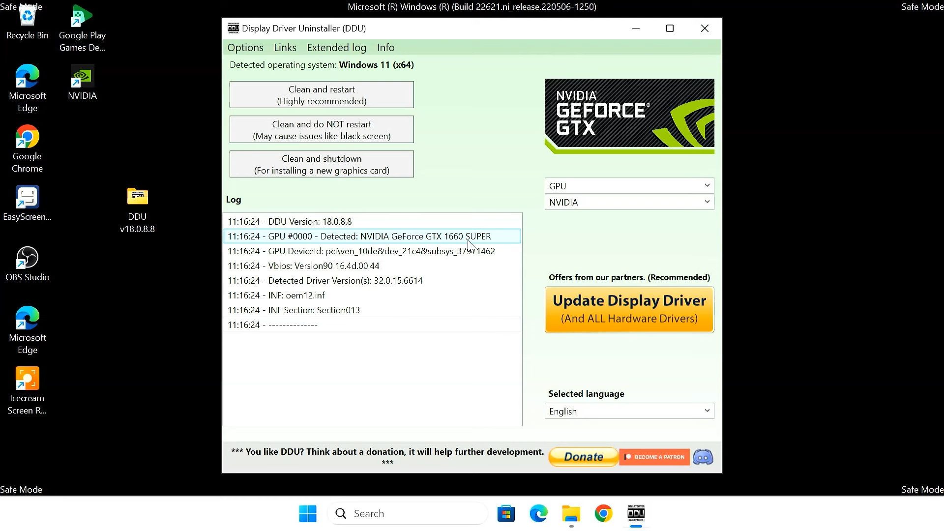Select the NVIDIA desktop shortcut icon
Viewport: 944px width, 531px height.
(82, 82)
